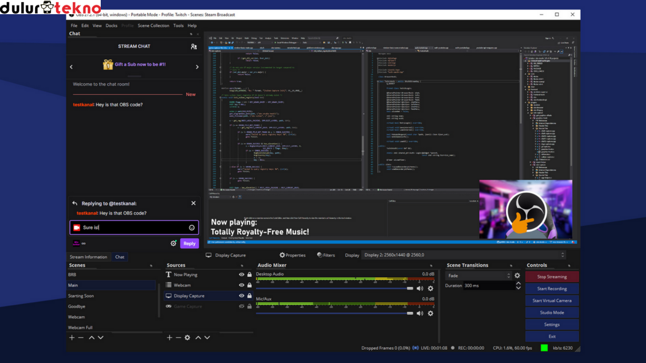Open Desktop Audio settings gear
The height and width of the screenshot is (363, 646).
coord(430,288)
